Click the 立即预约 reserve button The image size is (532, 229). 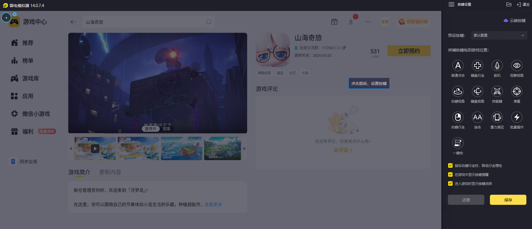[409, 51]
